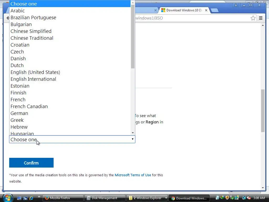Open the Windows Explorer taskbar group

pos(146,198)
